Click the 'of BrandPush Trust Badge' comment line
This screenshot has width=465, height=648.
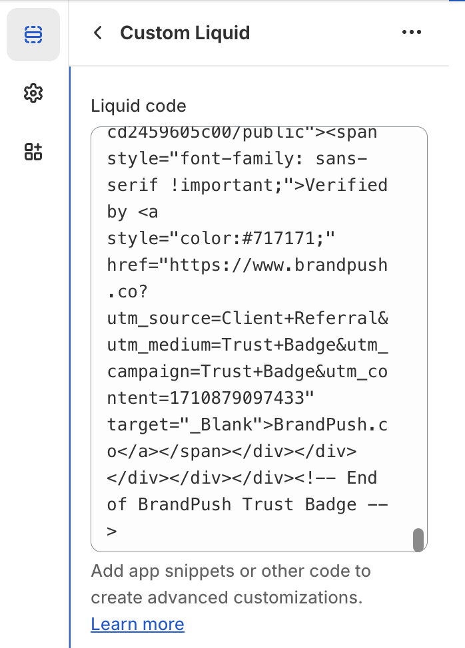pyautogui.click(x=247, y=504)
